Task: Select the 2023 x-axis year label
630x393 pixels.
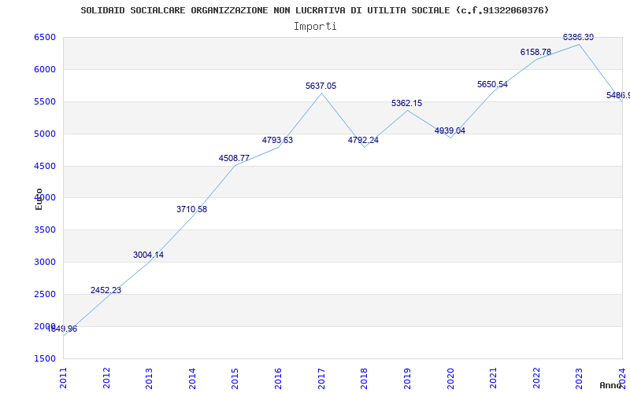Action: point(580,378)
